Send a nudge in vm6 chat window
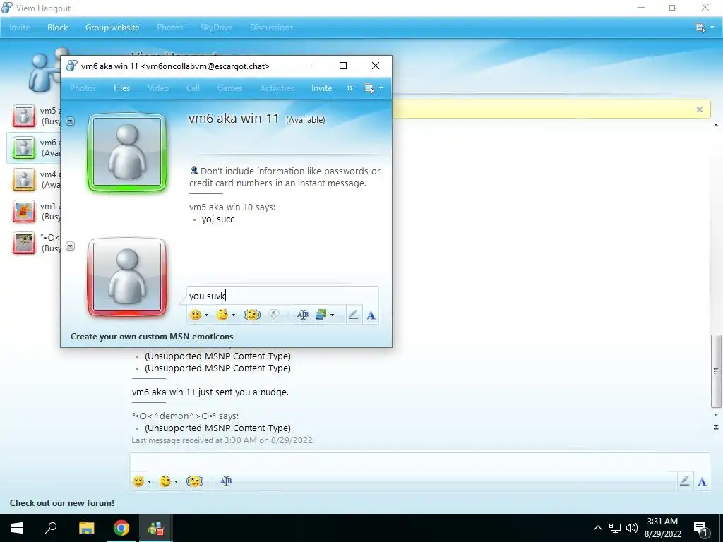Image resolution: width=723 pixels, height=542 pixels. [x=252, y=315]
